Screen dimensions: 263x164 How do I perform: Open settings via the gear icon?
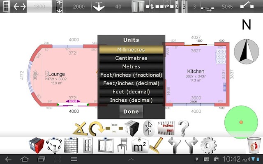[x=209, y=145]
